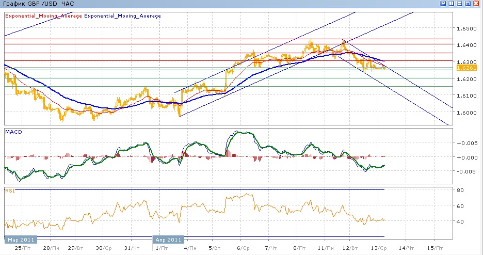Click the 1.6200 price axis label

coord(466,79)
